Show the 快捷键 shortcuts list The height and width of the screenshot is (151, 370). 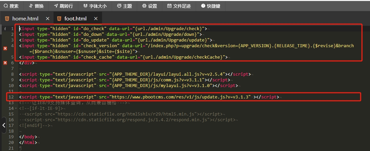coord(211,6)
